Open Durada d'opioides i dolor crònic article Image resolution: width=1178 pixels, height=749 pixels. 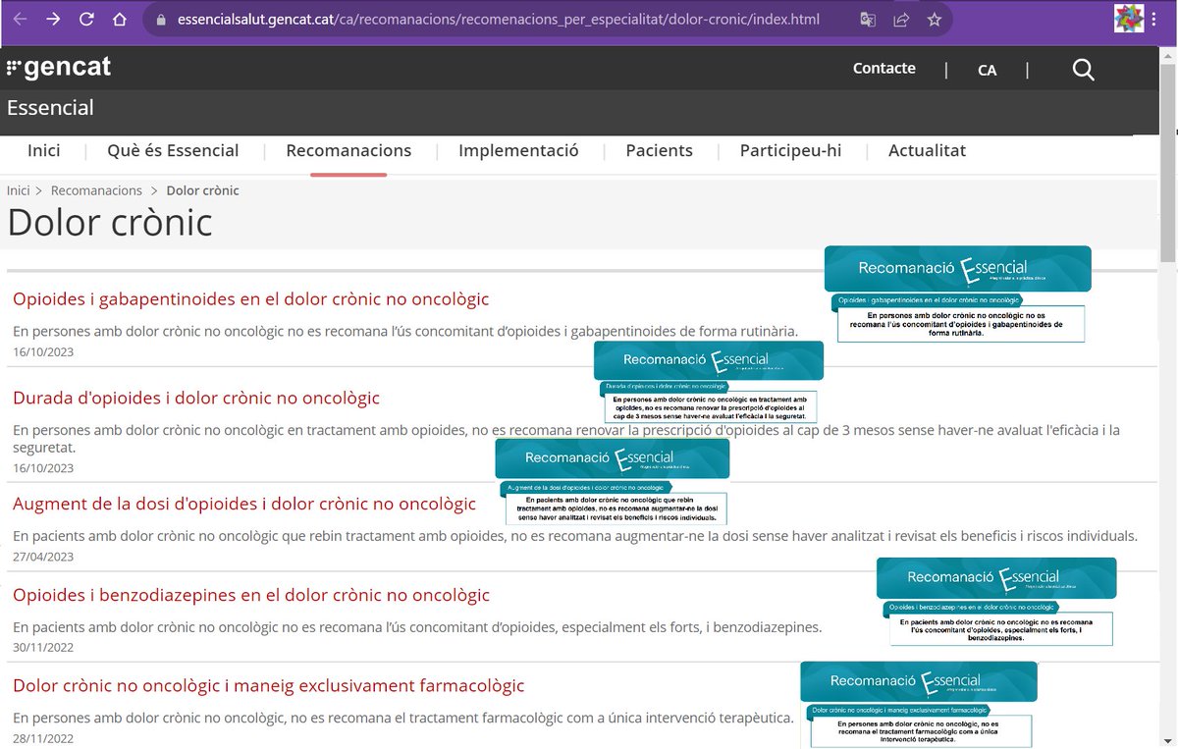click(x=196, y=398)
